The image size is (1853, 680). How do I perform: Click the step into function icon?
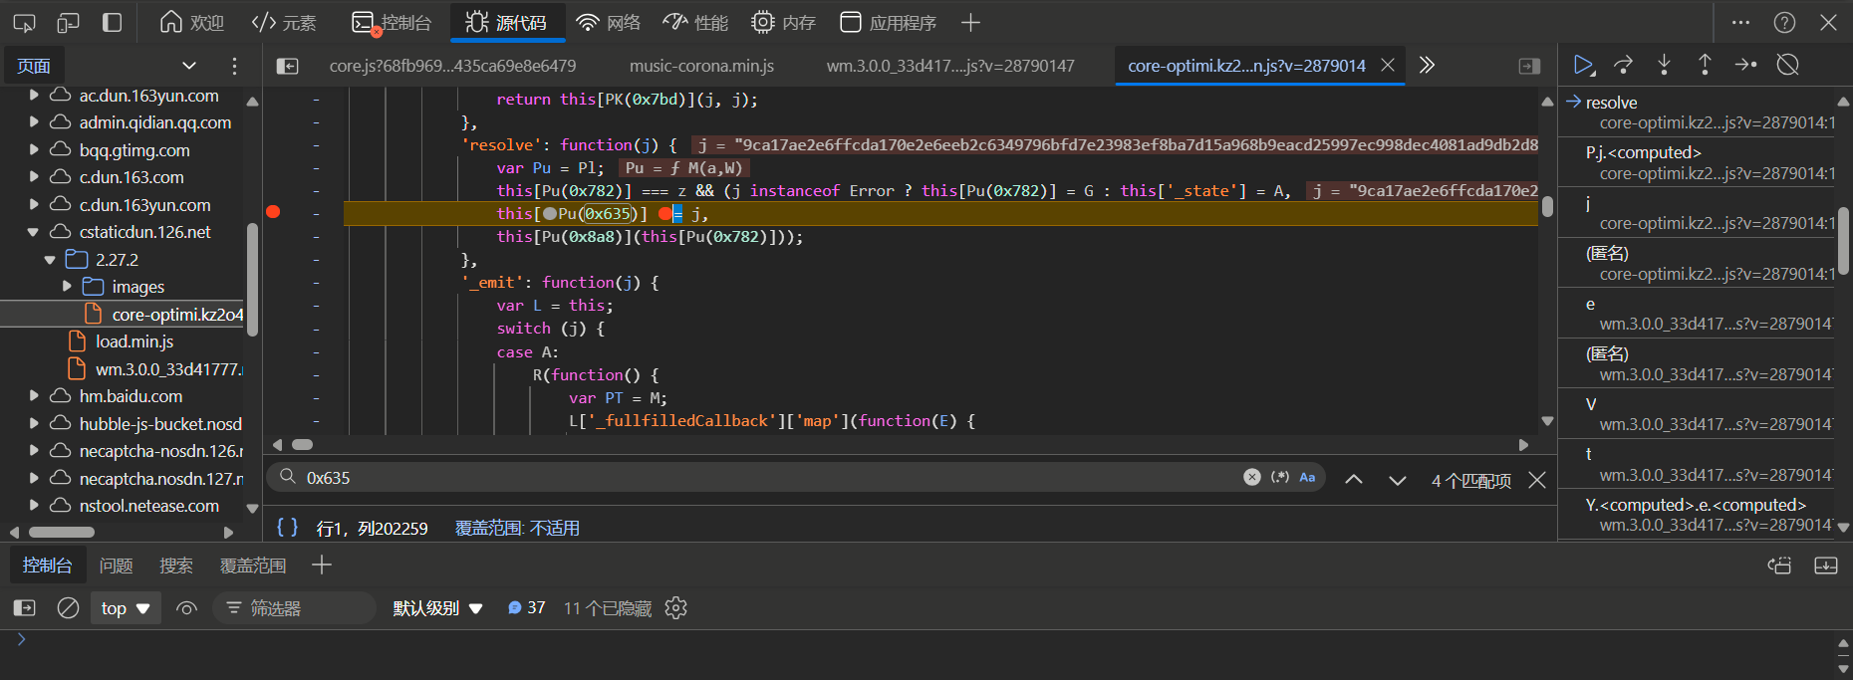click(1664, 66)
